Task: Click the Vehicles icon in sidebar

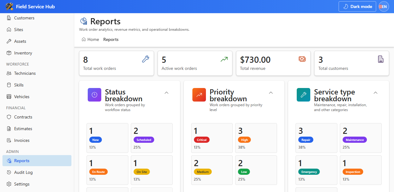Action: 9,97
